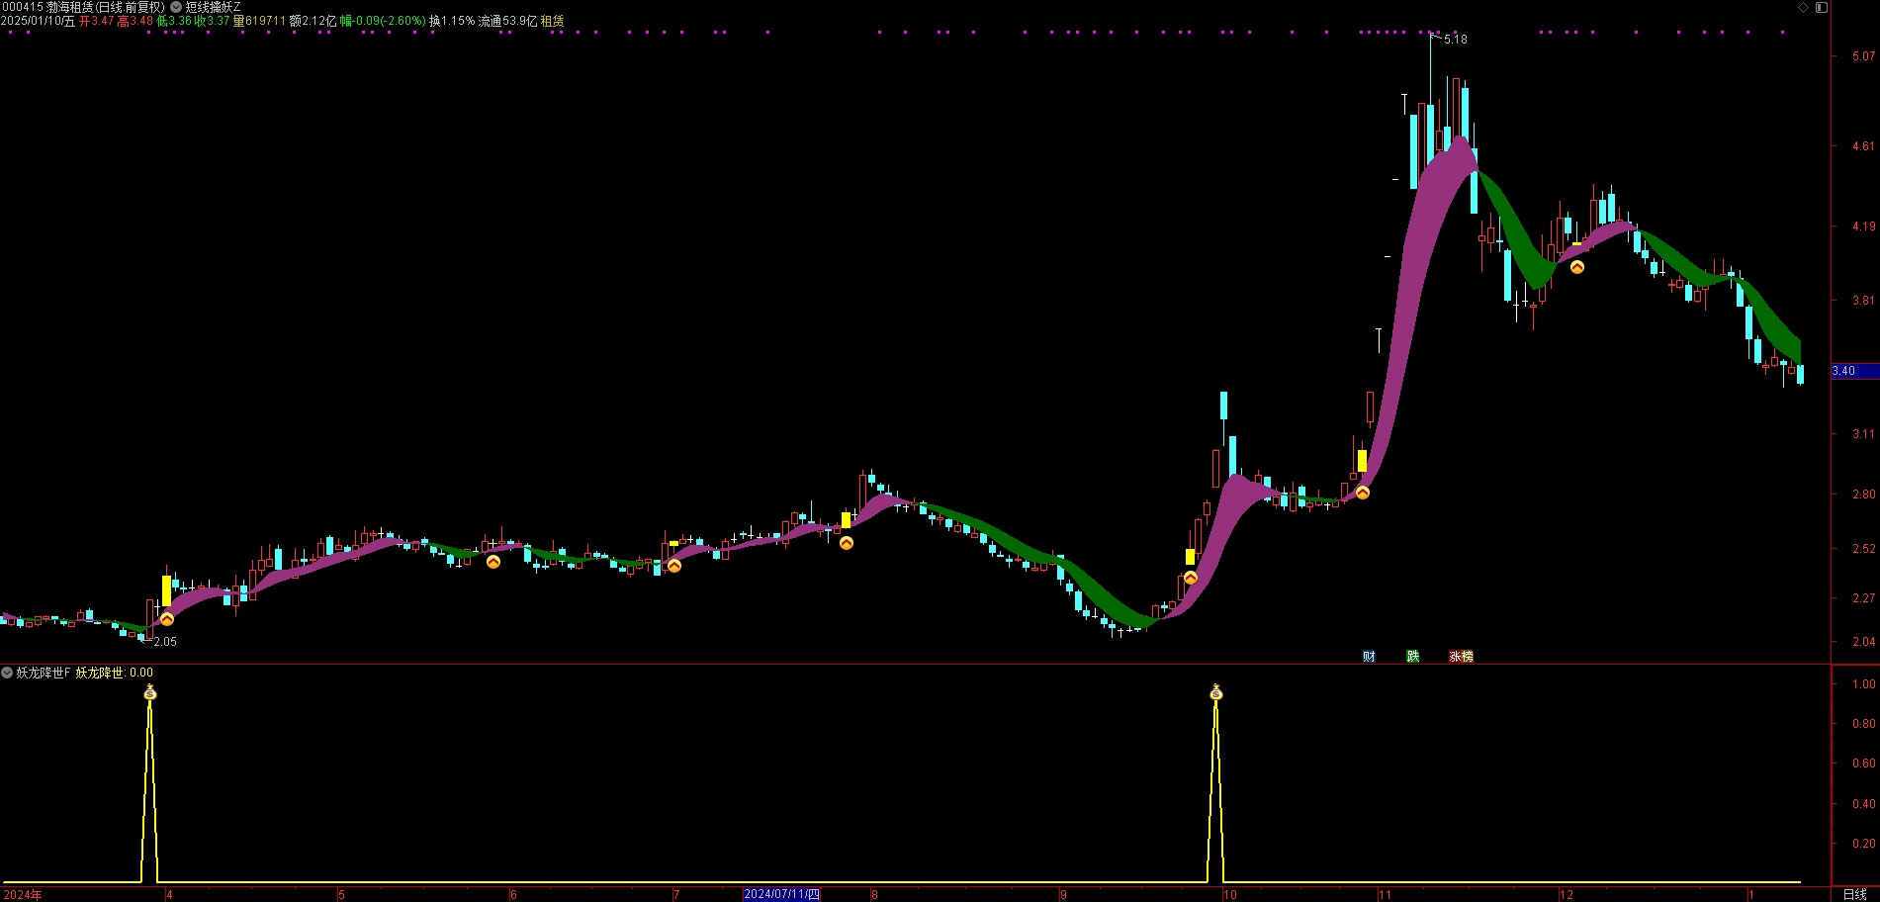Click the 租赁 sector link in header
The height and width of the screenshot is (902, 1880).
(x=552, y=21)
